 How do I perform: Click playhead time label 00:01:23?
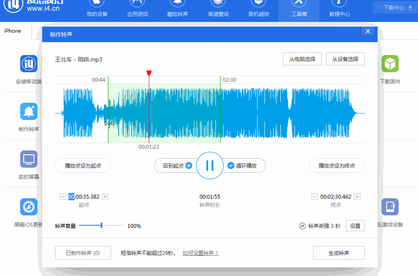(149, 147)
